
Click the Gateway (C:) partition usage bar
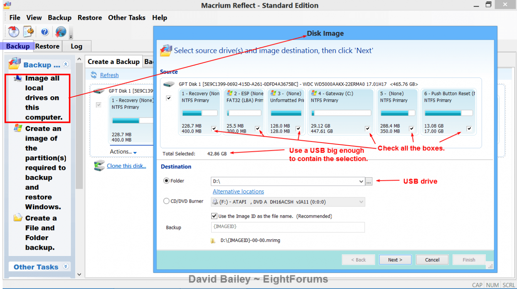click(x=341, y=113)
